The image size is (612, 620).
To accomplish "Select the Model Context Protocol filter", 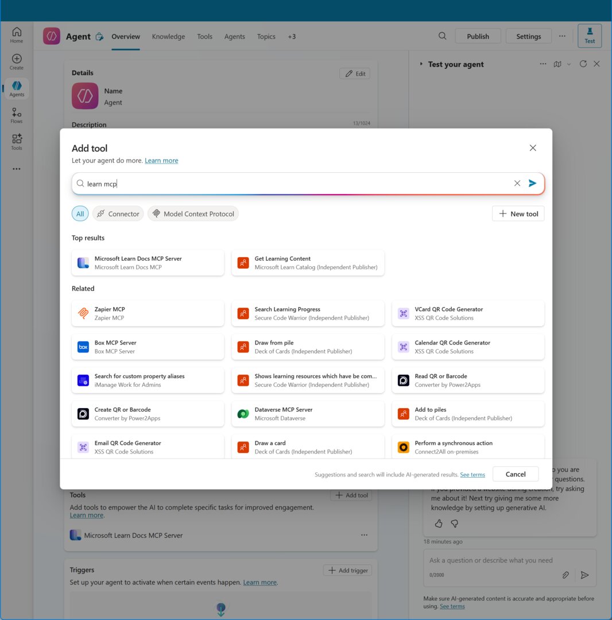I will click(x=193, y=214).
